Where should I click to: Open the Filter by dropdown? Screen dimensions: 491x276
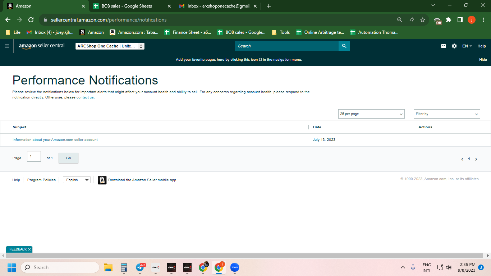click(x=447, y=114)
